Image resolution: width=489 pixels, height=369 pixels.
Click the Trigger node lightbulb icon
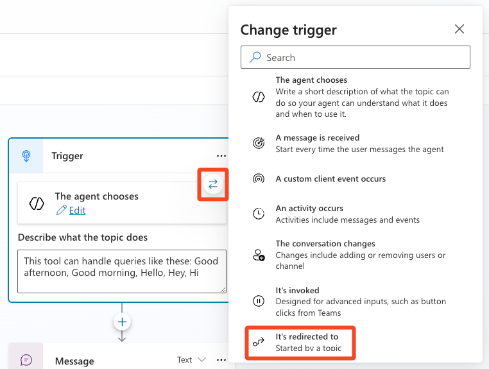26,156
